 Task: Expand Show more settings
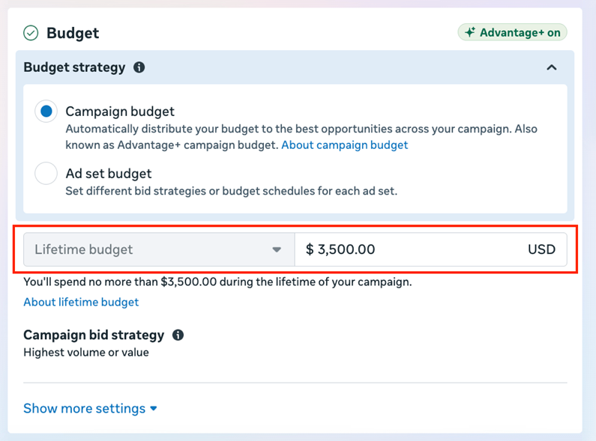85,409
